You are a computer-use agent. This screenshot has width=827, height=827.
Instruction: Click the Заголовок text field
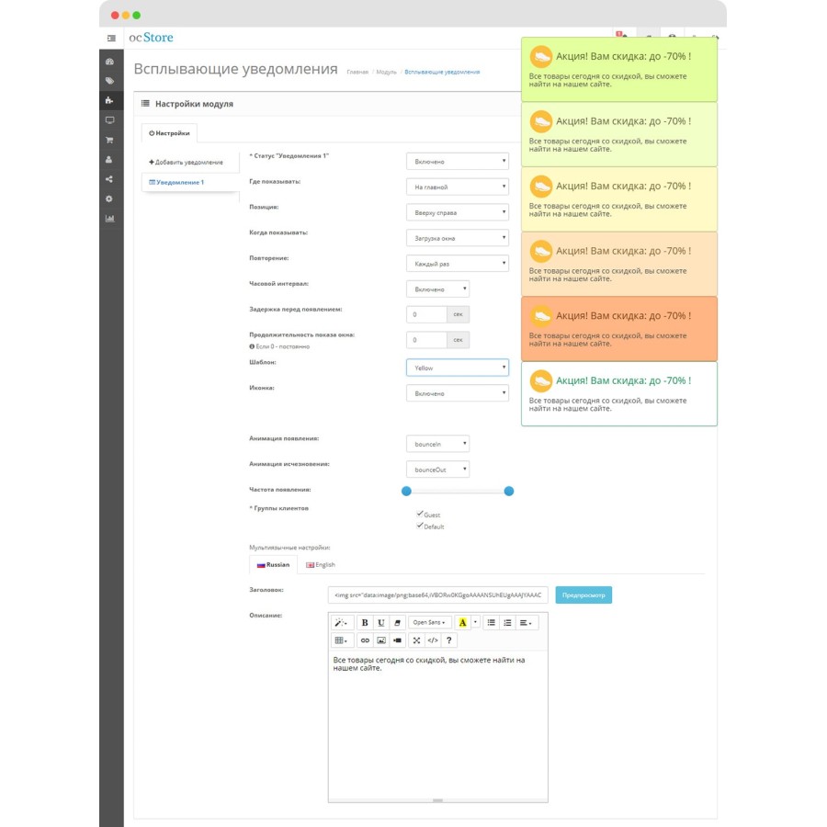click(x=437, y=595)
